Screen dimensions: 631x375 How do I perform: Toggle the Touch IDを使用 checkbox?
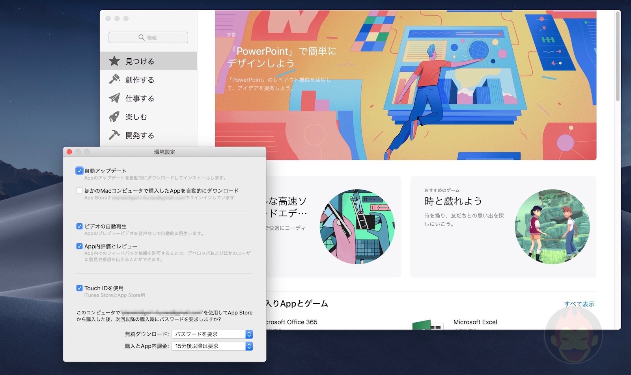[x=79, y=288]
